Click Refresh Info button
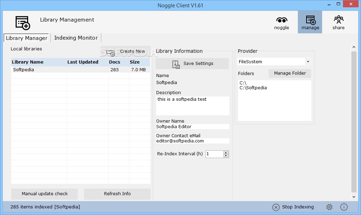This screenshot has width=361, height=215. pyautogui.click(x=117, y=194)
